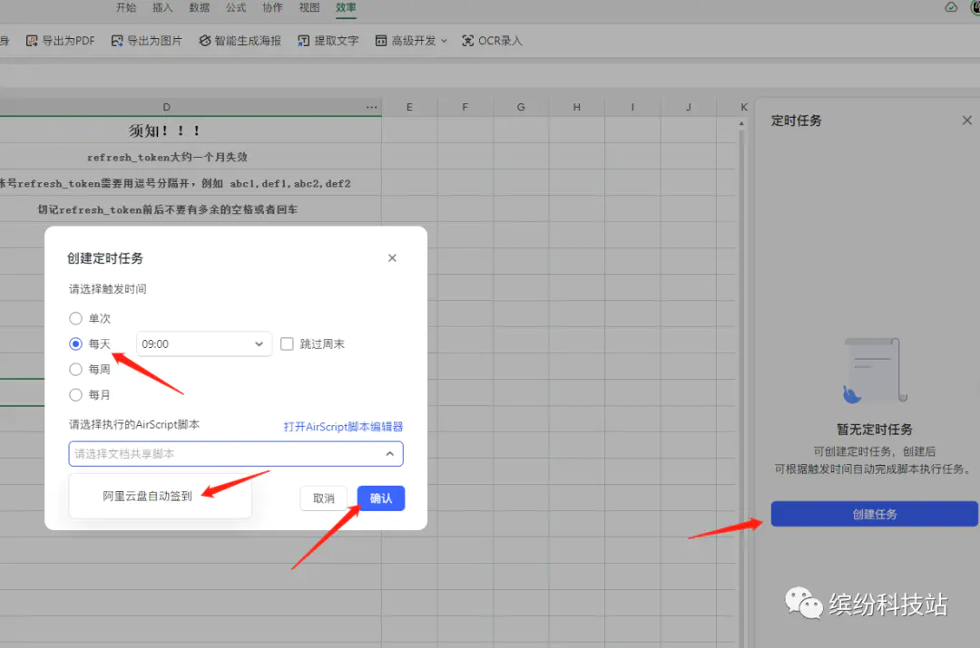
Task: Click the Extract Text icon
Action: click(304, 41)
